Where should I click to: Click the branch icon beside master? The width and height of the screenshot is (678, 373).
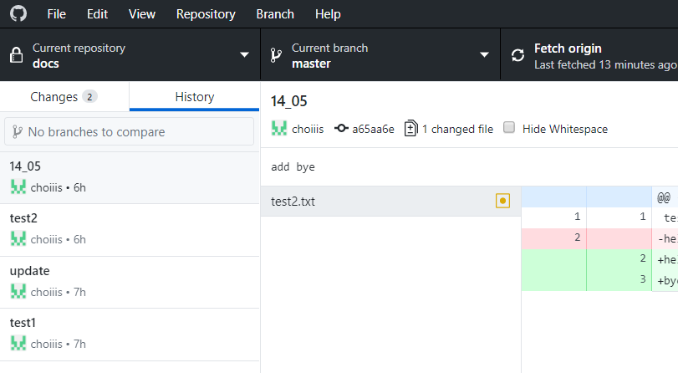coord(275,55)
